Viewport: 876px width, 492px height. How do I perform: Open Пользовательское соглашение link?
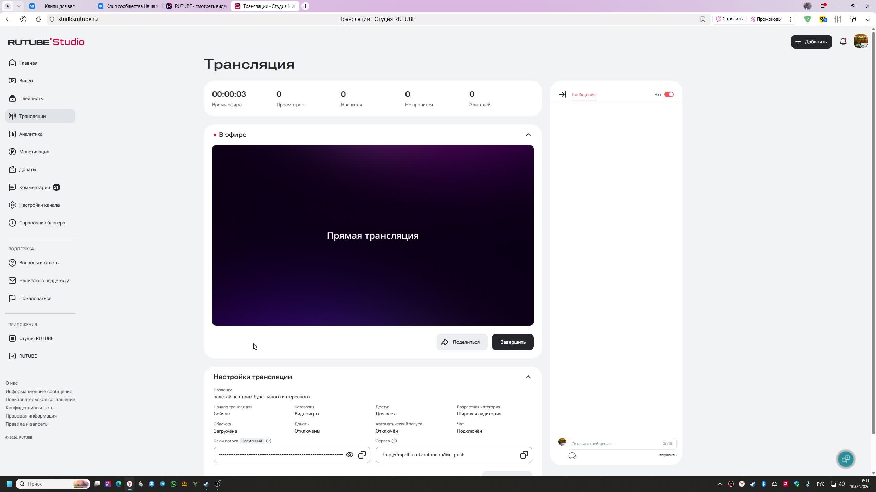40,399
